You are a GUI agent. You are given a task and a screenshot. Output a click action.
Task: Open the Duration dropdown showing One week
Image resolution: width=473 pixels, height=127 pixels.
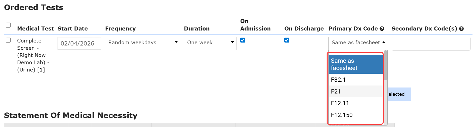coord(210,43)
